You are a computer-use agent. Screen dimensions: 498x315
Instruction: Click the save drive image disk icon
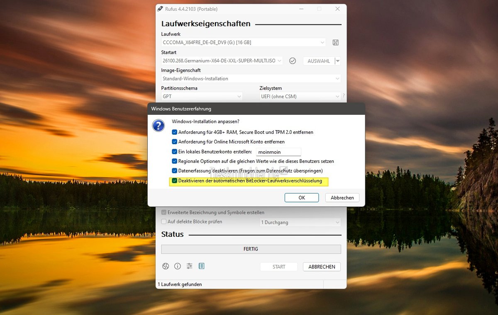coord(336,43)
